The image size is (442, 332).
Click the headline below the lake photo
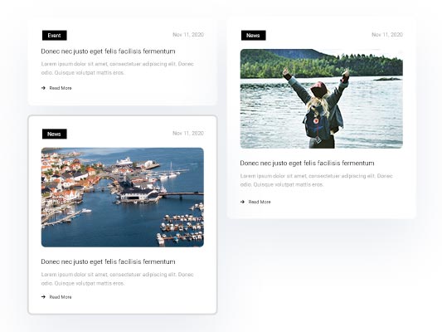click(x=308, y=164)
